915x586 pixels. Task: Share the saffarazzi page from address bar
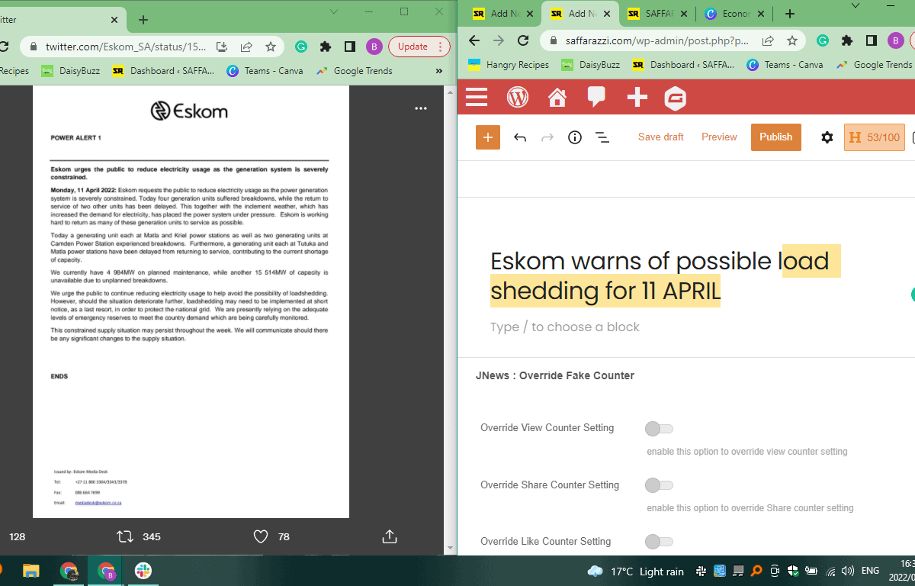pyautogui.click(x=768, y=40)
